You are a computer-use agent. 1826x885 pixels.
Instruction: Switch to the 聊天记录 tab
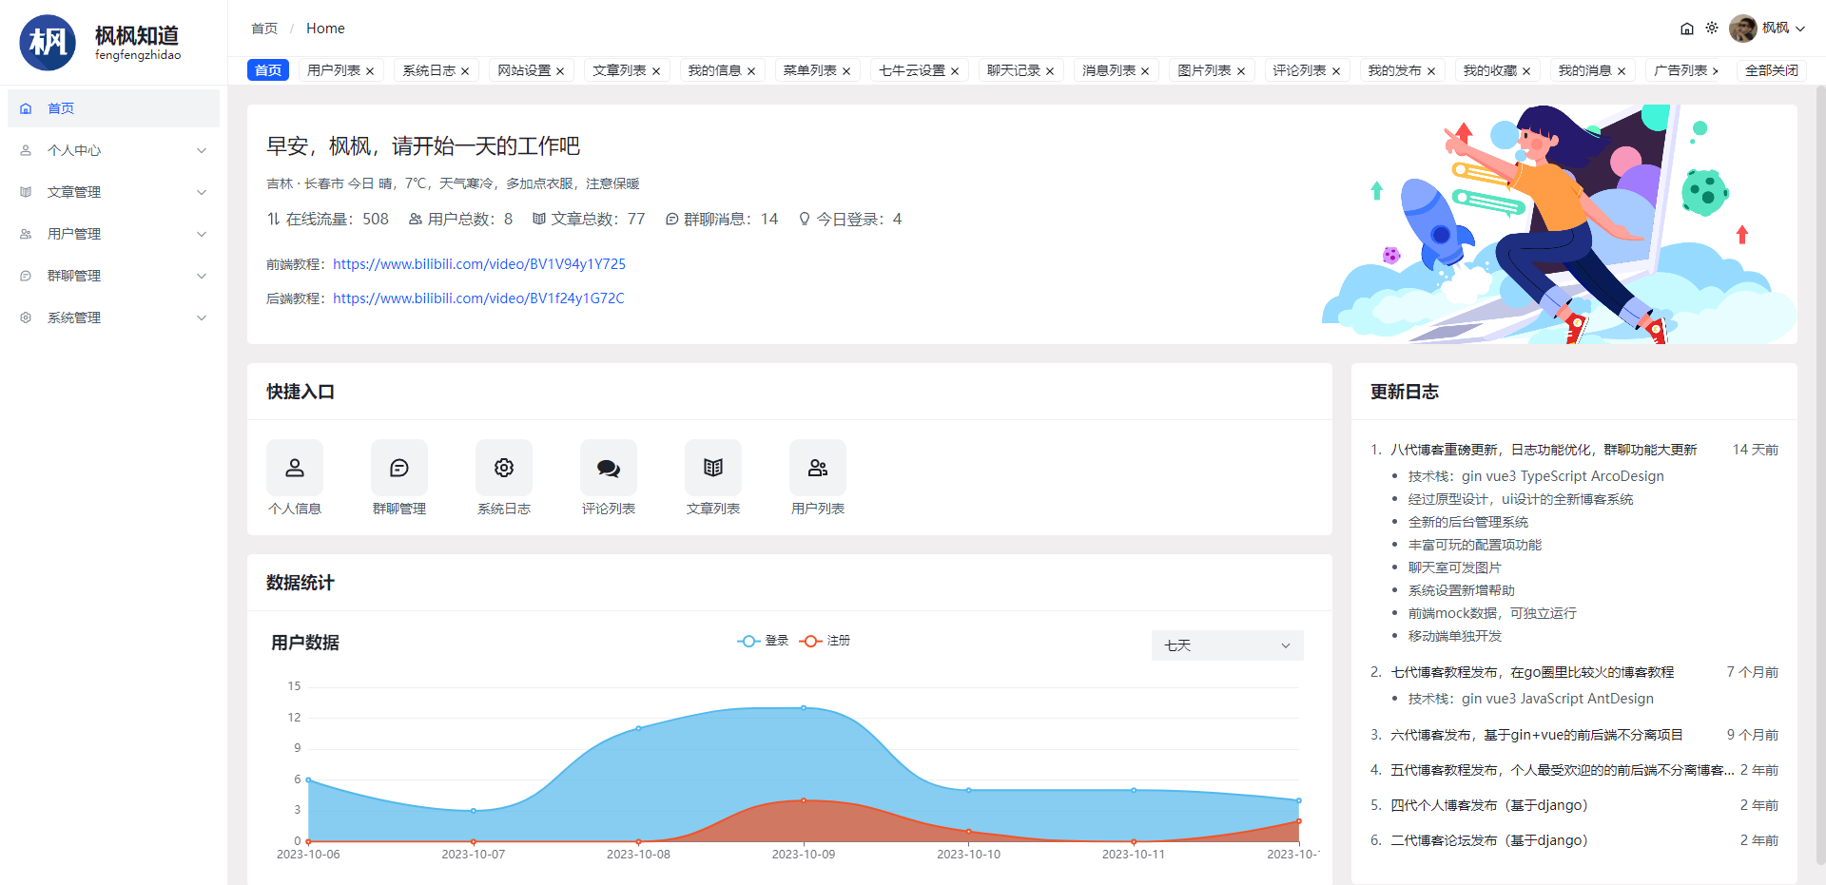[1013, 70]
